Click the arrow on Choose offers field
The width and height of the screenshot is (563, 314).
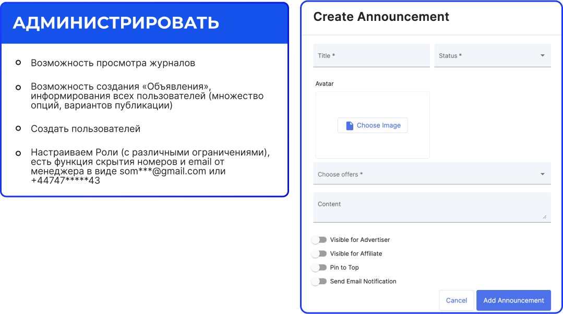click(x=543, y=174)
